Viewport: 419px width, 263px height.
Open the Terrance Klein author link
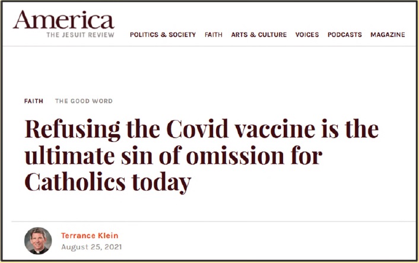(x=90, y=236)
